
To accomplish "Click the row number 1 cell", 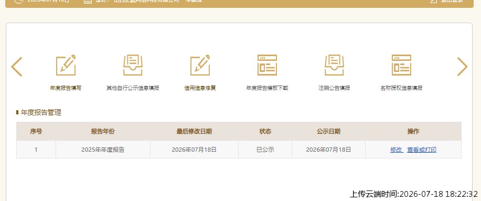I will 36,150.
